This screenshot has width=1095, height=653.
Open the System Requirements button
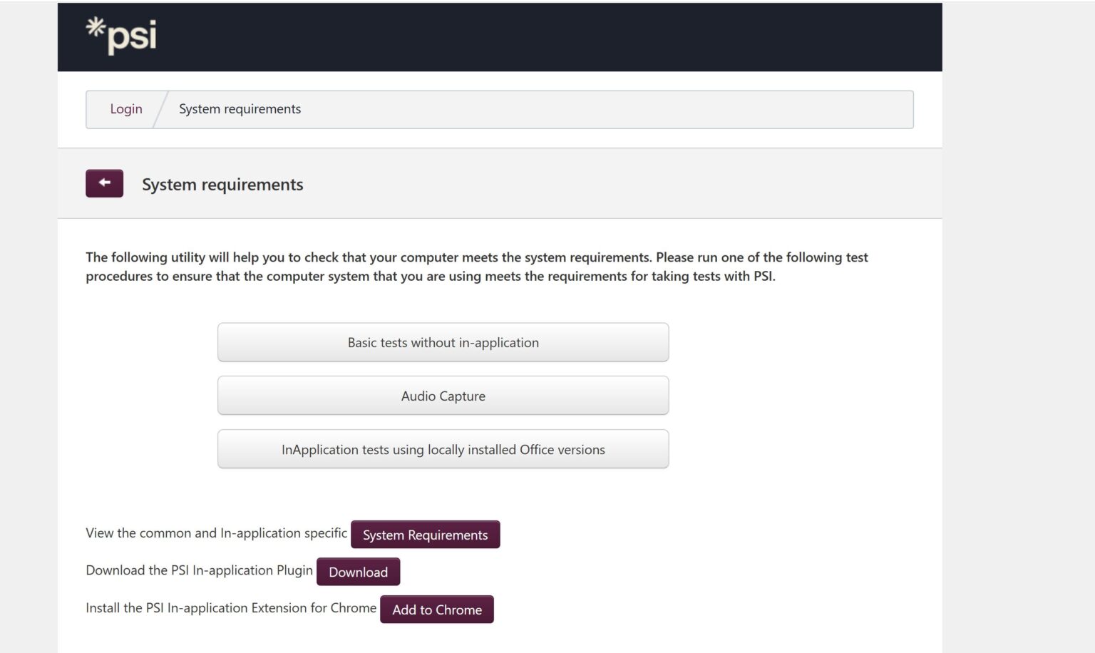pyautogui.click(x=425, y=535)
